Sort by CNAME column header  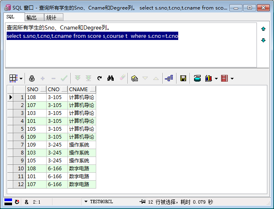[78, 89]
